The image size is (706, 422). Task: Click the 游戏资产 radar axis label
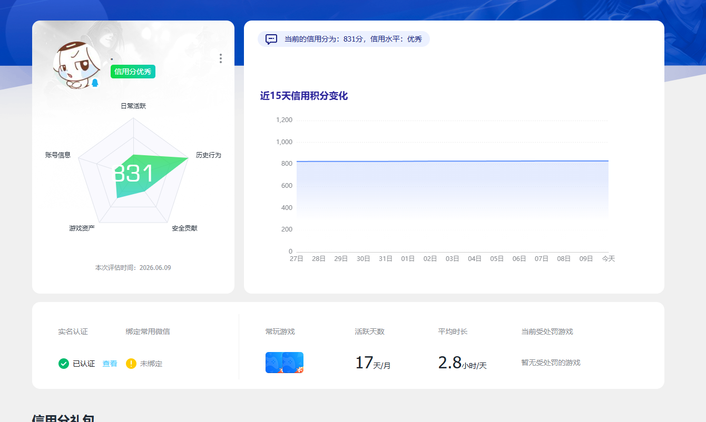pyautogui.click(x=82, y=228)
